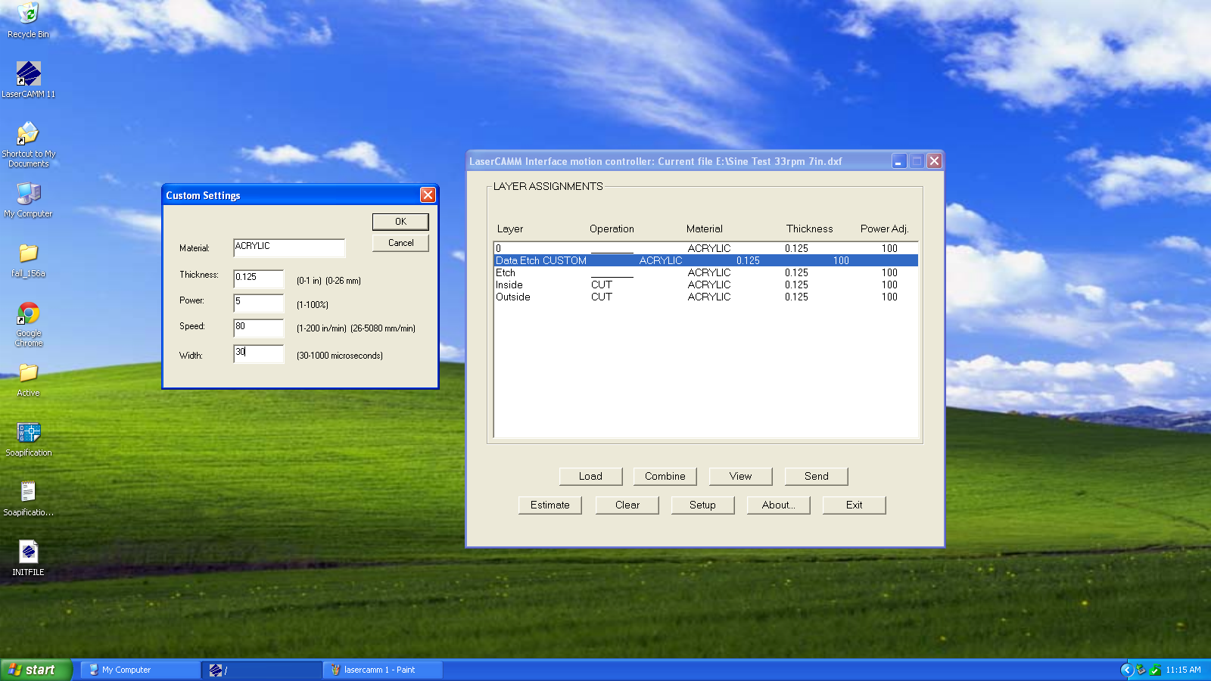This screenshot has width=1211, height=681.
Task: Select layer 0 row in Layer Assignments
Action: click(706, 248)
